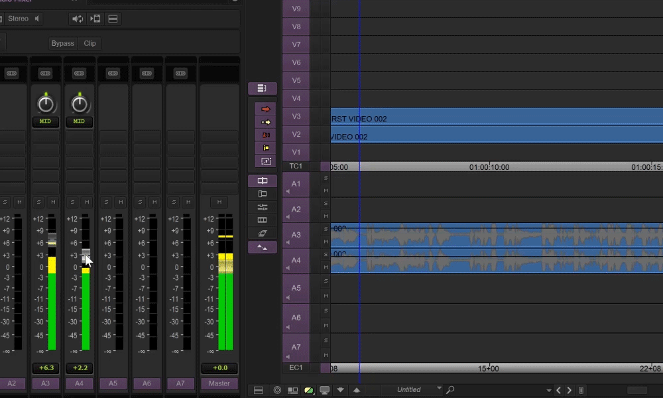Enable the red Overwrite Trim tool
Image resolution: width=663 pixels, height=398 pixels.
[x=266, y=135]
